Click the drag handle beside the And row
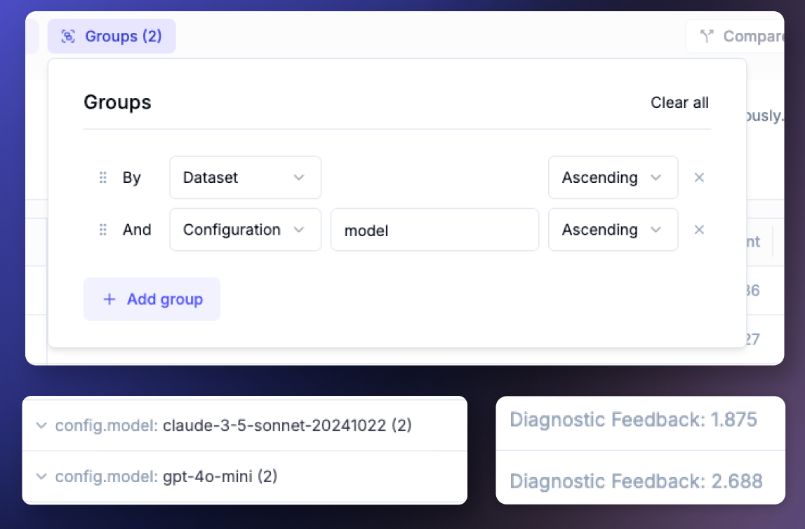Screen dimensions: 805x529 click(102, 230)
